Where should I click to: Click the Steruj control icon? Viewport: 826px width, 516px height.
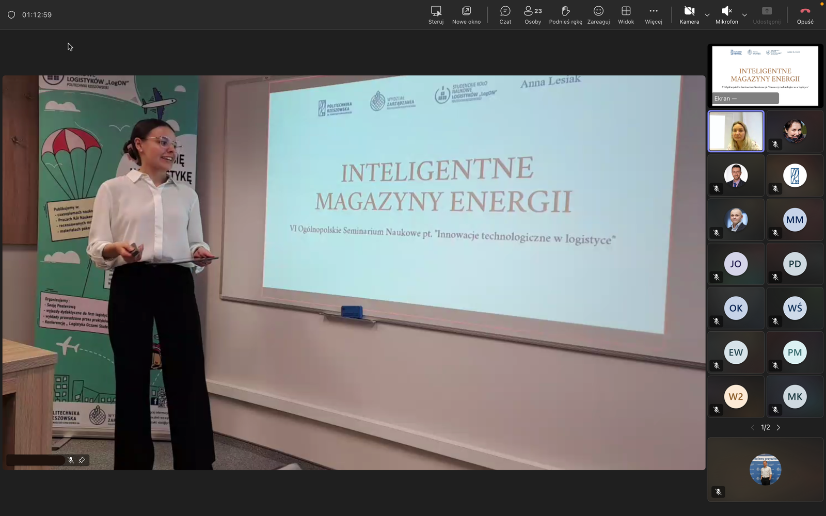click(436, 15)
